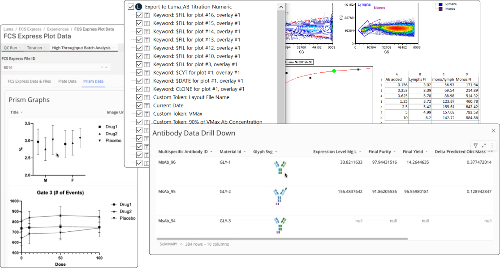This screenshot has height=268, width=500.
Task: Close the Antibody Data Drill Down panel
Action: 493,131
